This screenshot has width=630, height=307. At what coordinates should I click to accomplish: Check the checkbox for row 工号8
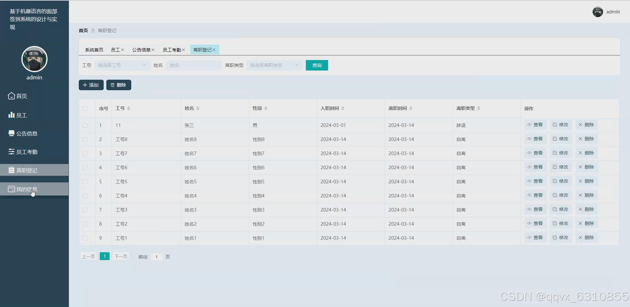point(85,139)
